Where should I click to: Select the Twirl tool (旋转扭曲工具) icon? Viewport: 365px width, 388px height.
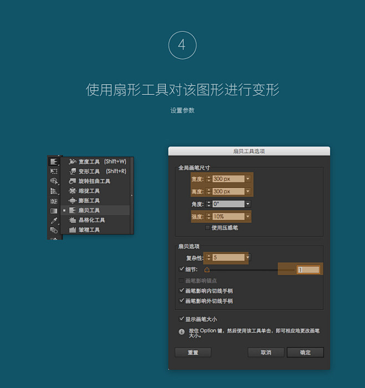(73, 181)
